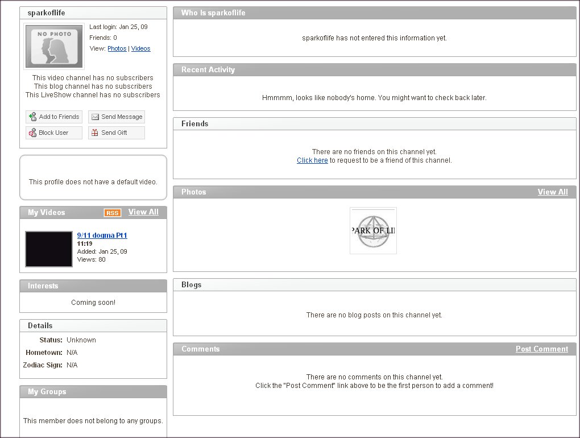Click the Block User button label
The height and width of the screenshot is (438, 580).
click(53, 133)
